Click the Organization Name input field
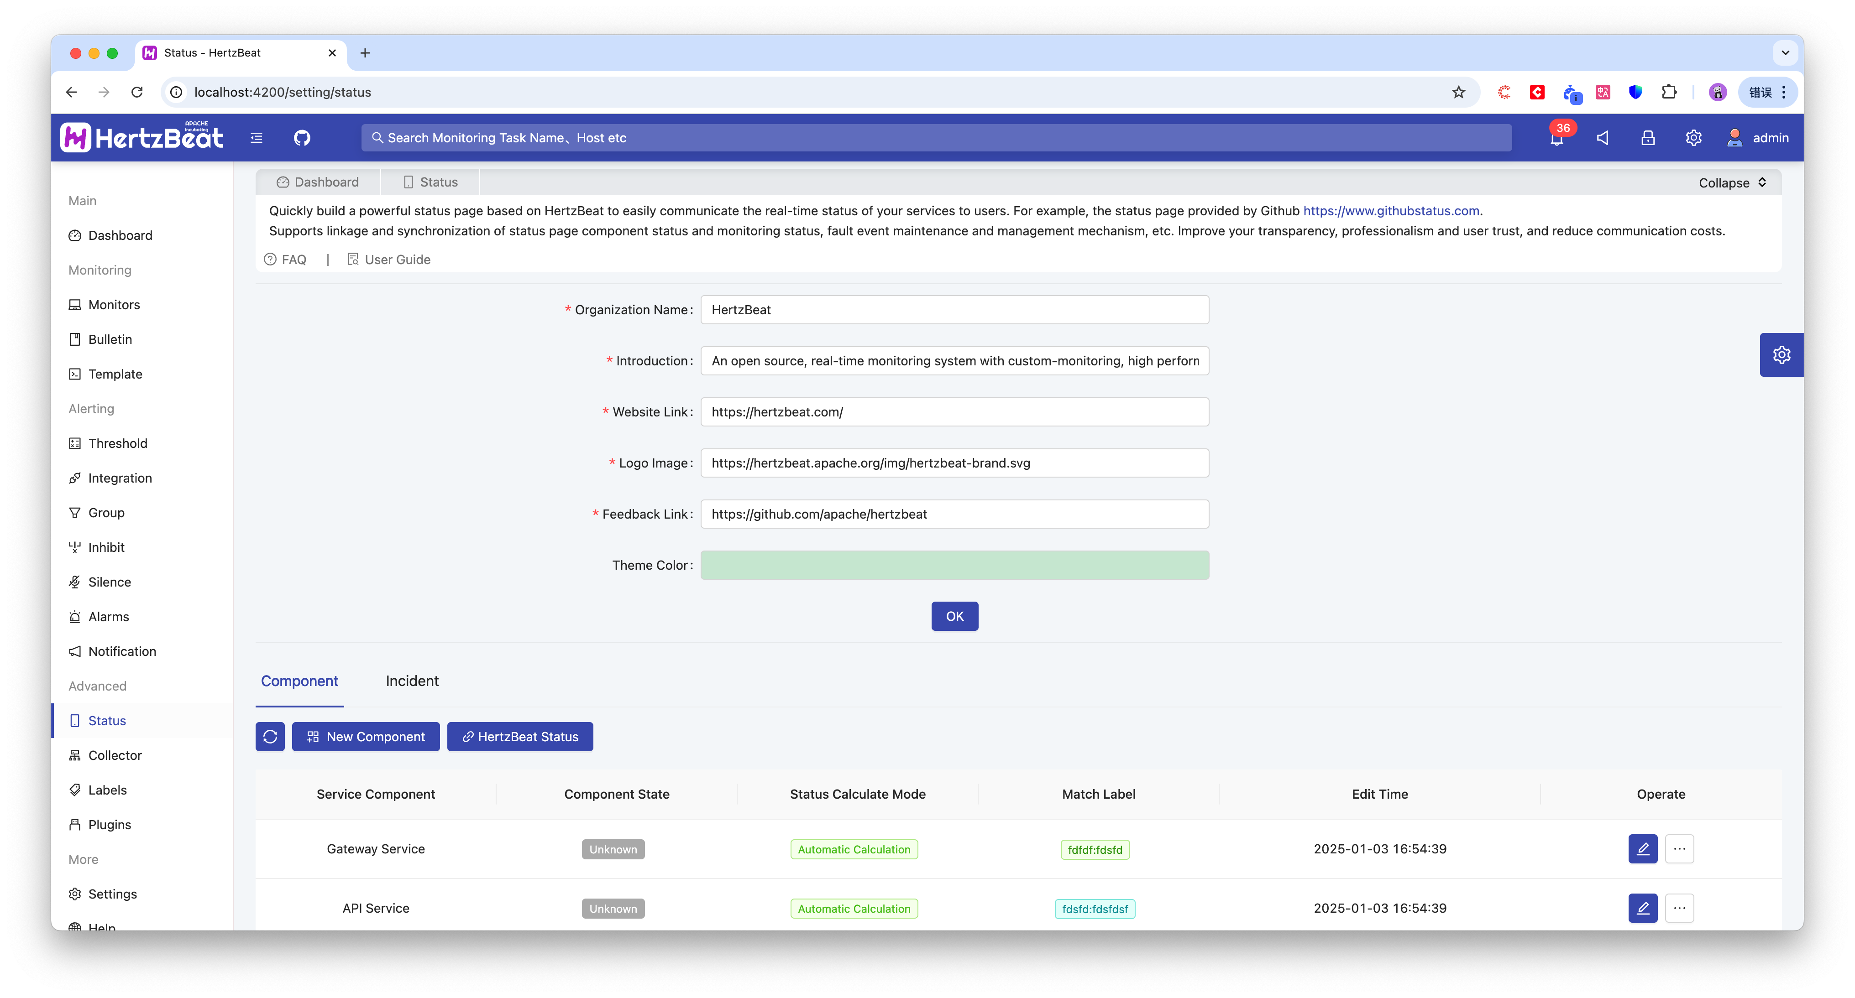 [954, 309]
